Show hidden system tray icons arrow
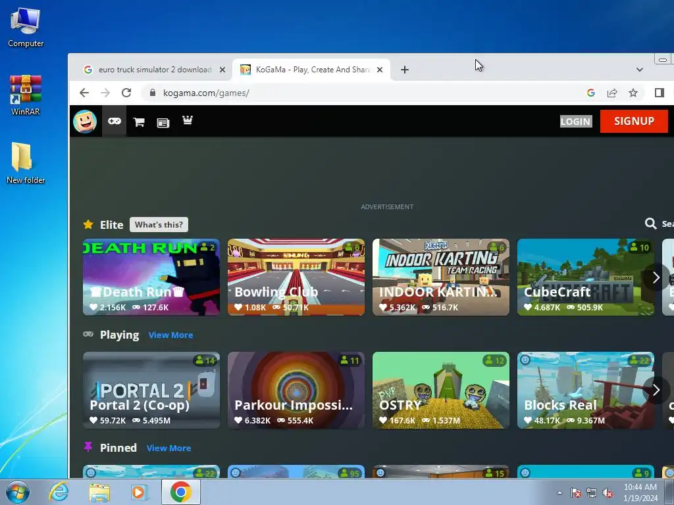The height and width of the screenshot is (505, 674). point(559,493)
